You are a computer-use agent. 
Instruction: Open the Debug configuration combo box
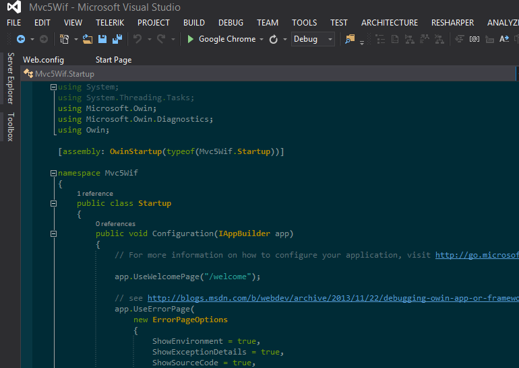[313, 39]
